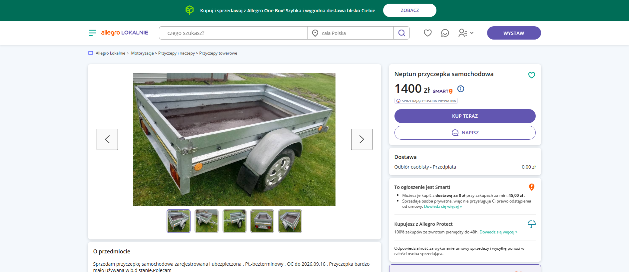Click the 'Neptun przyczepka samochodowa' title
Viewport: 629px width, 272px height.
[444, 74]
